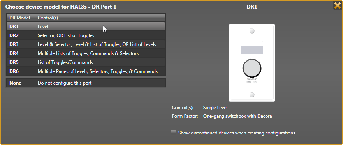
Task: Click the gray display strip on DR1
Action: pos(252,50)
